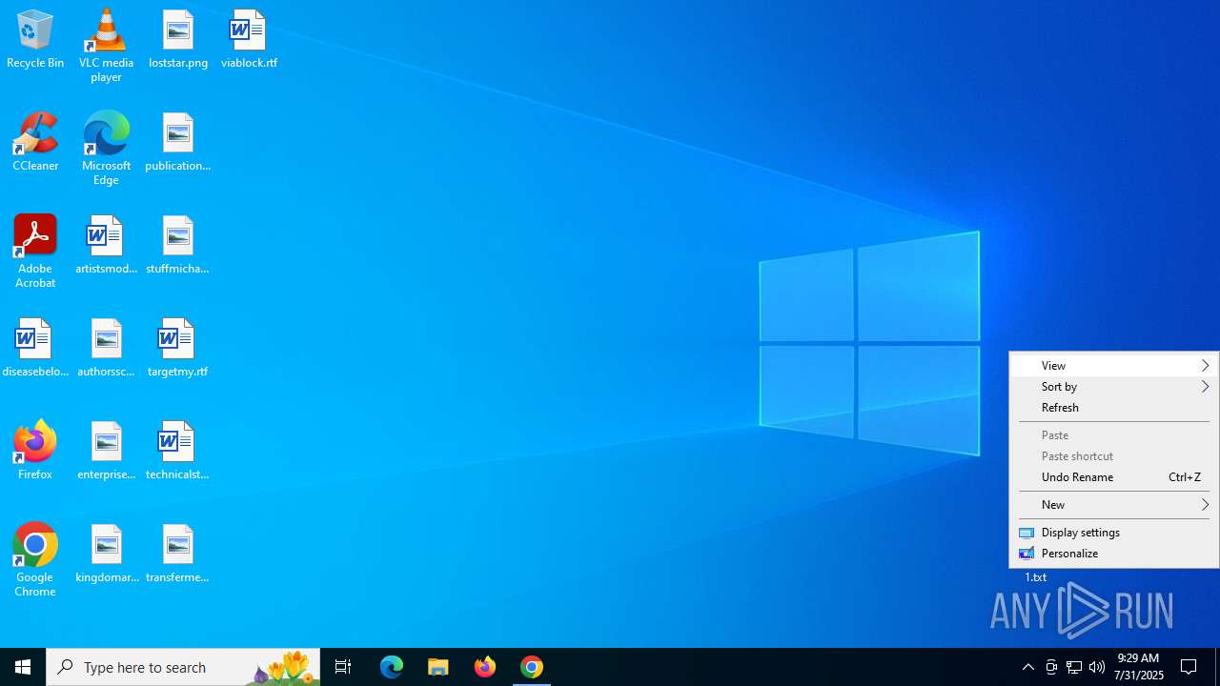
Task: Select the enterprise... image file icon
Action: click(106, 452)
